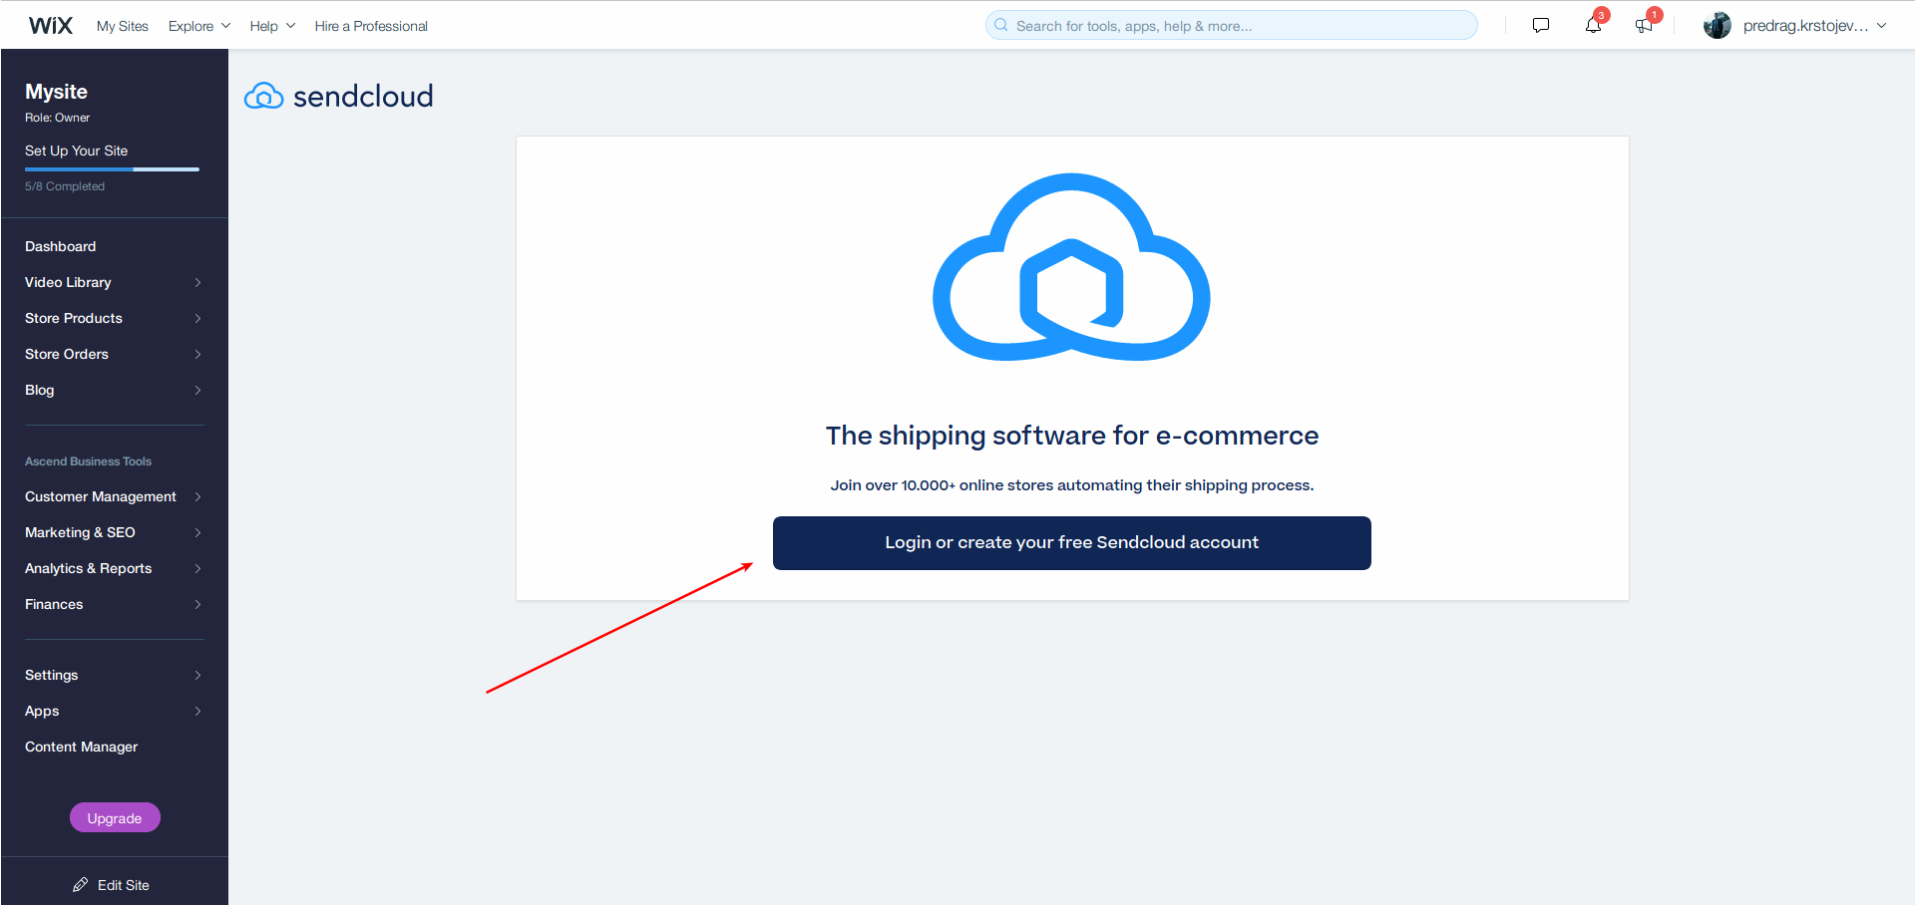Image resolution: width=1915 pixels, height=905 pixels.
Task: Expand the Blog chevron
Action: (197, 391)
